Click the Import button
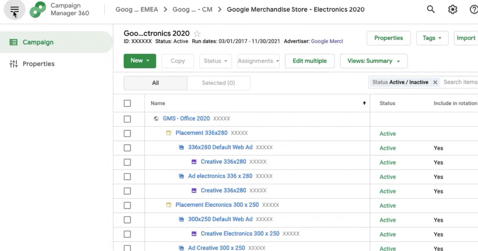 [466, 38]
